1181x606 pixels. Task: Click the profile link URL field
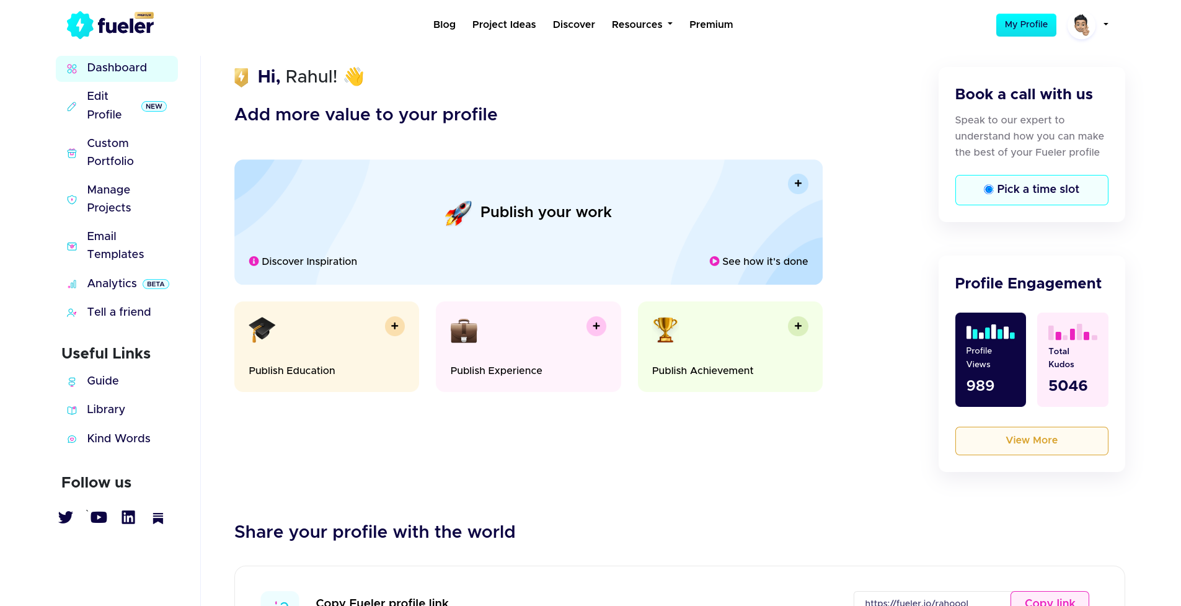pyautogui.click(x=930, y=602)
